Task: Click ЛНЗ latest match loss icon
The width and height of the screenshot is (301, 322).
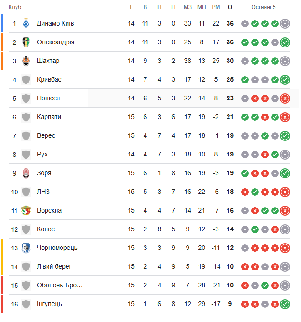Action: click(x=285, y=192)
